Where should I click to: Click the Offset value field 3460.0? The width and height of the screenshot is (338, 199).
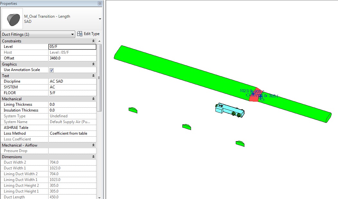(x=72, y=58)
